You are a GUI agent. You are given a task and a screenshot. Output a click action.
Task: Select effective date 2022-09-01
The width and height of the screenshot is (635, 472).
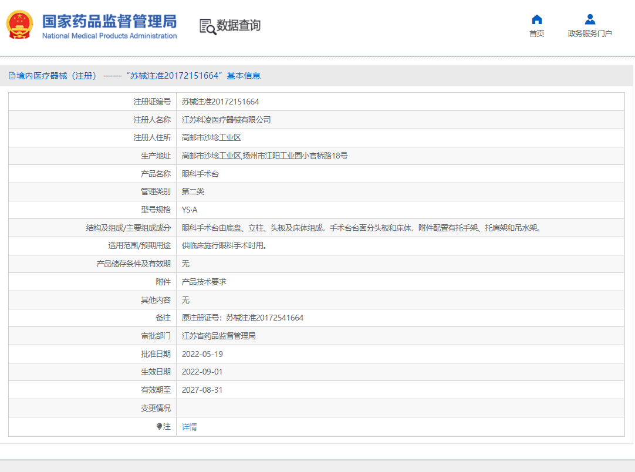click(x=202, y=372)
